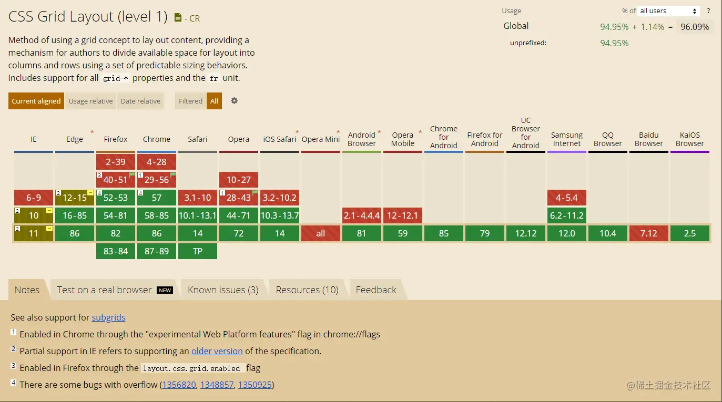Screen dimensions: 722x402
Task: Select Opera Mini all cell
Action: click(321, 233)
